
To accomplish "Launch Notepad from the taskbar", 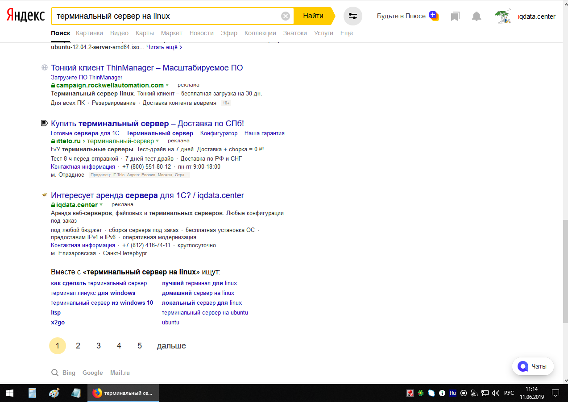I will coord(76,393).
